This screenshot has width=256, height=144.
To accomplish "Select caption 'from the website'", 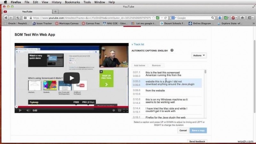I will 166,92.
